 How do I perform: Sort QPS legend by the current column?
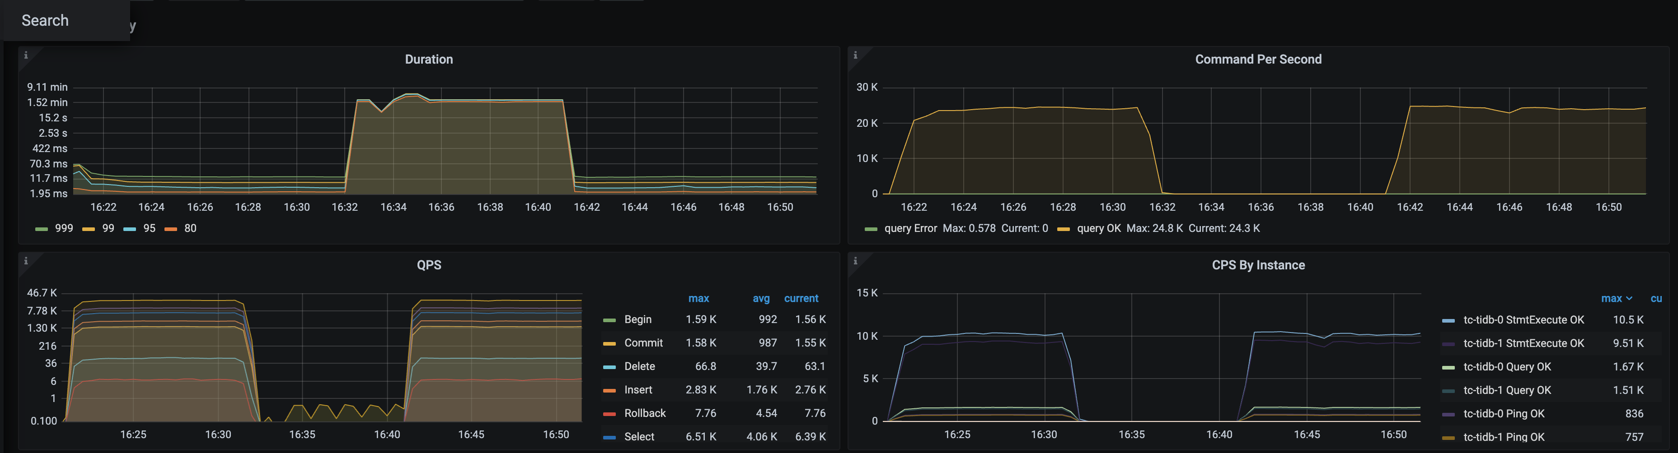pos(801,298)
